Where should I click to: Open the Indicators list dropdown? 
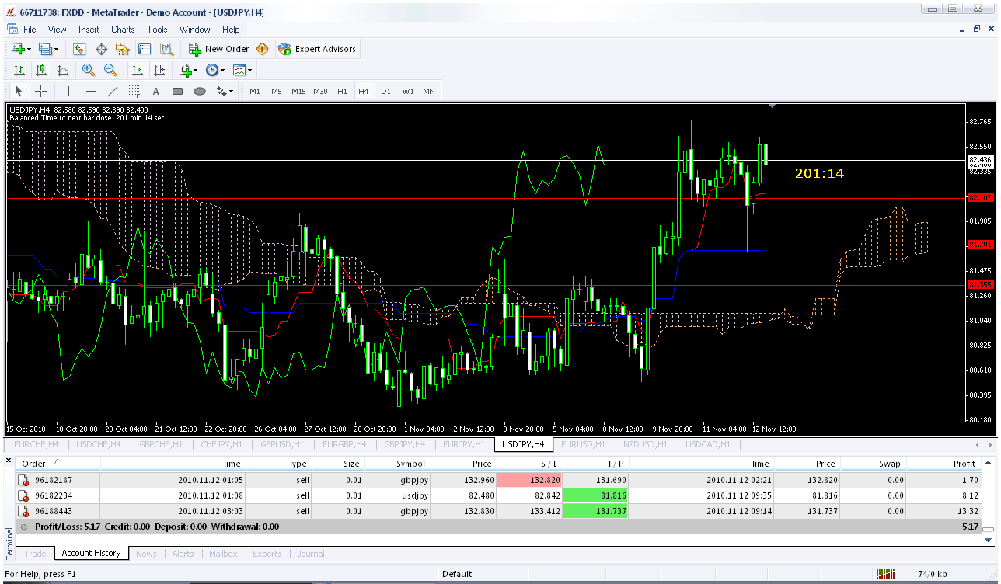[188, 70]
